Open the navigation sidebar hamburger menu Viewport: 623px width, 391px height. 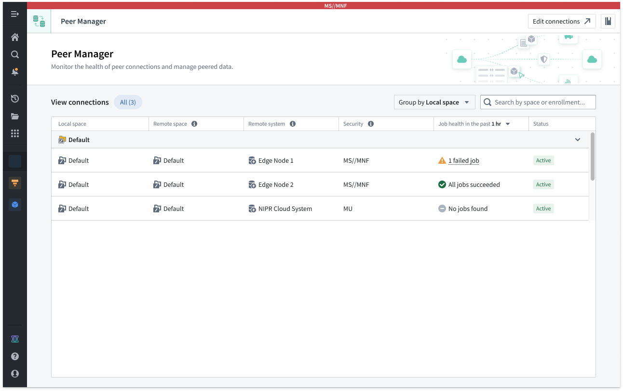tap(14, 14)
